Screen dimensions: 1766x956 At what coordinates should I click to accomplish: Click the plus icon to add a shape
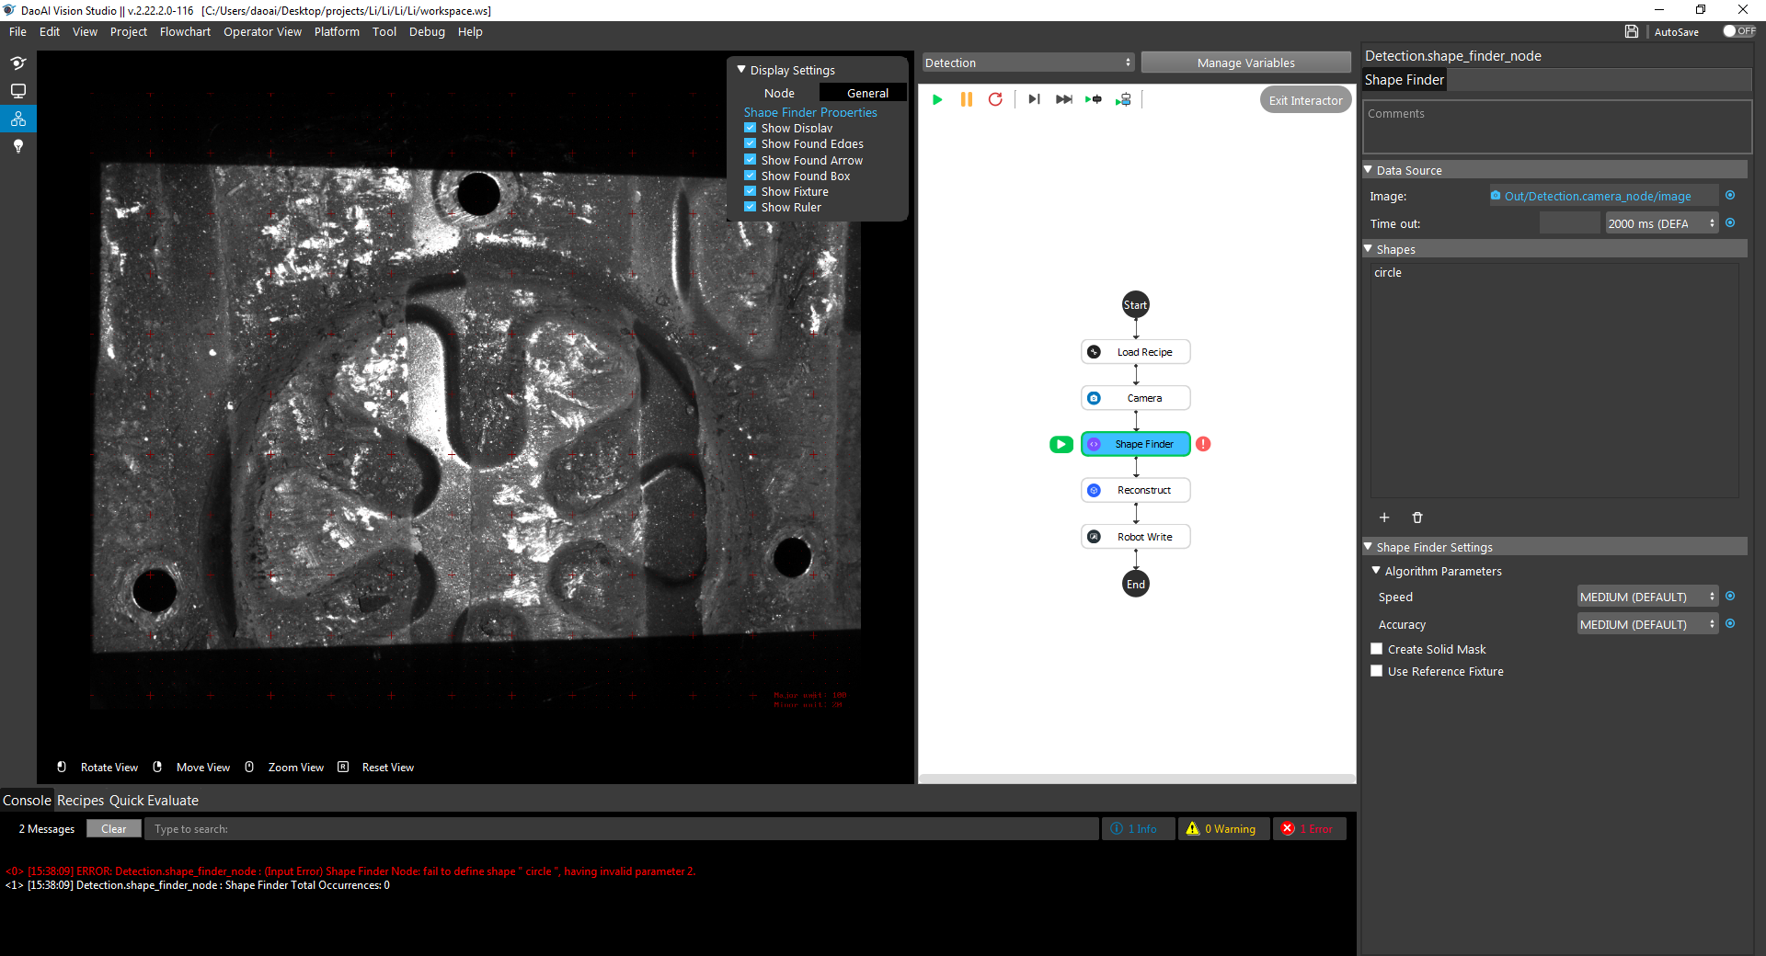1384,518
